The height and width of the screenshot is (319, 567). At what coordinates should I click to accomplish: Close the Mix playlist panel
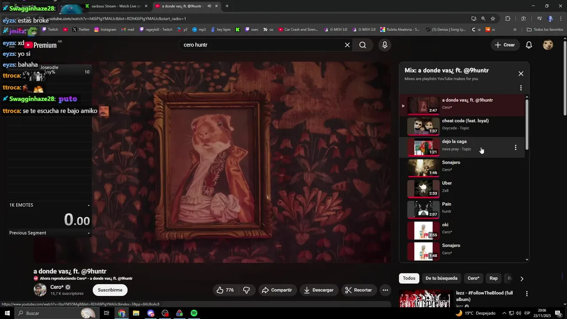point(521,74)
